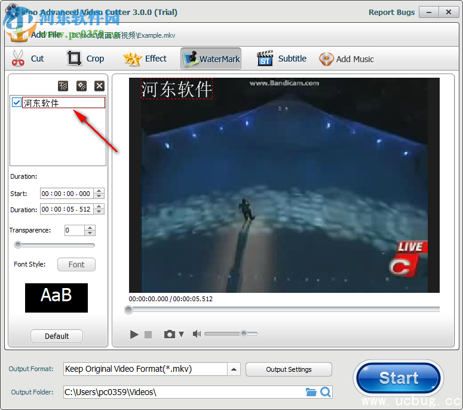
Task: Play the video preview
Action: click(x=134, y=334)
